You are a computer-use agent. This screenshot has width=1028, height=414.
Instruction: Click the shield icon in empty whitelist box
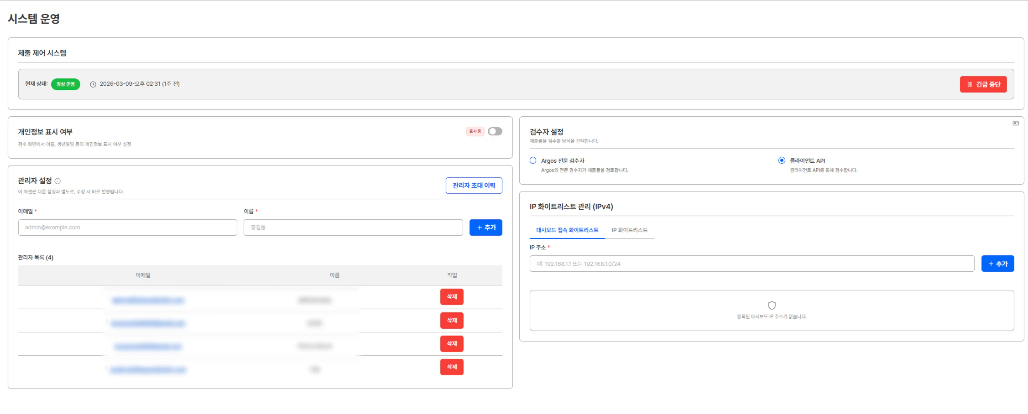pyautogui.click(x=772, y=305)
